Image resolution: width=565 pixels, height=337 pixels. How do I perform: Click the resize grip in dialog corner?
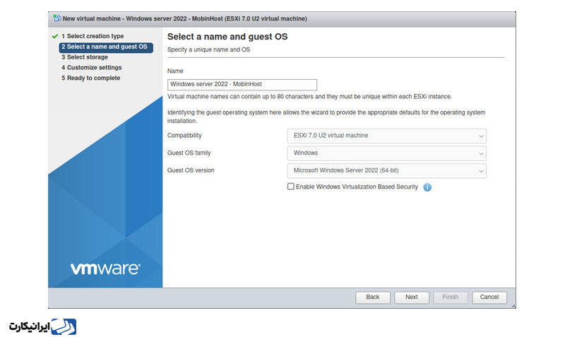513,306
